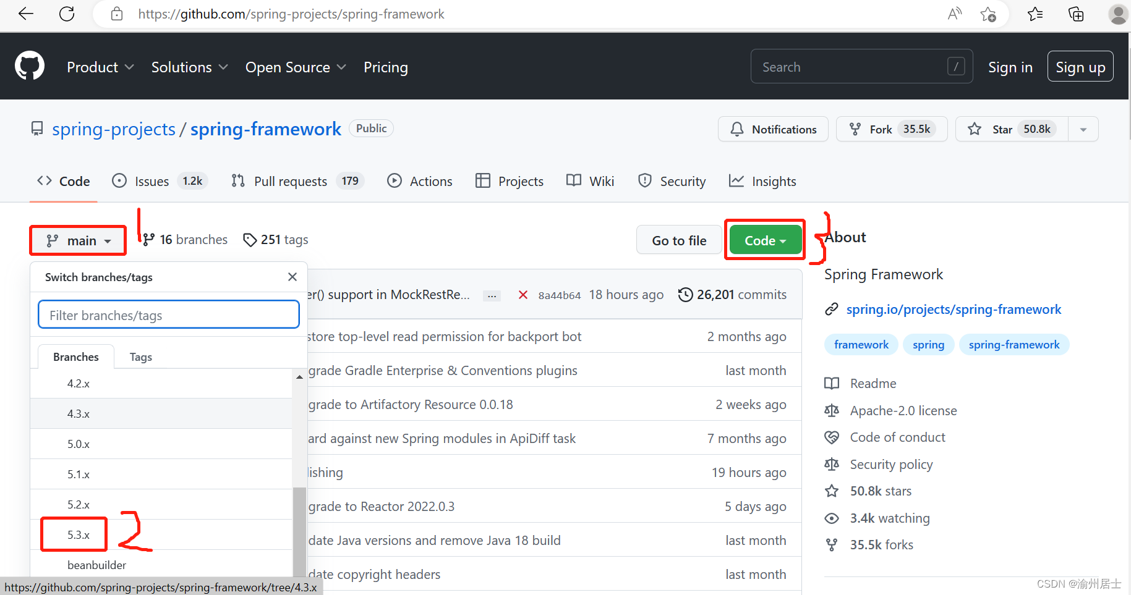
Task: Open the Apache-2.0 license link
Action: tap(903, 411)
